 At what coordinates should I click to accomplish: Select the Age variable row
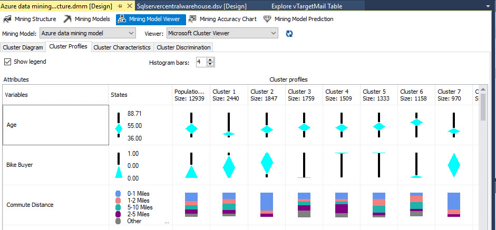point(55,125)
